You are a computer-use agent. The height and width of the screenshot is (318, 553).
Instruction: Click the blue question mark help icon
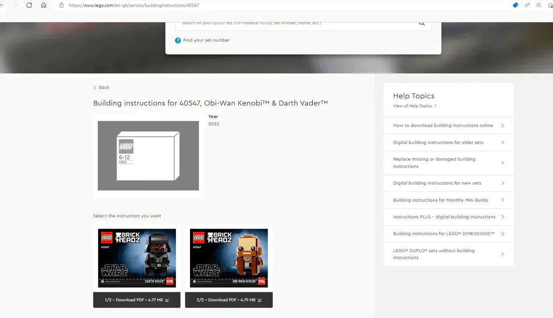[x=178, y=40]
